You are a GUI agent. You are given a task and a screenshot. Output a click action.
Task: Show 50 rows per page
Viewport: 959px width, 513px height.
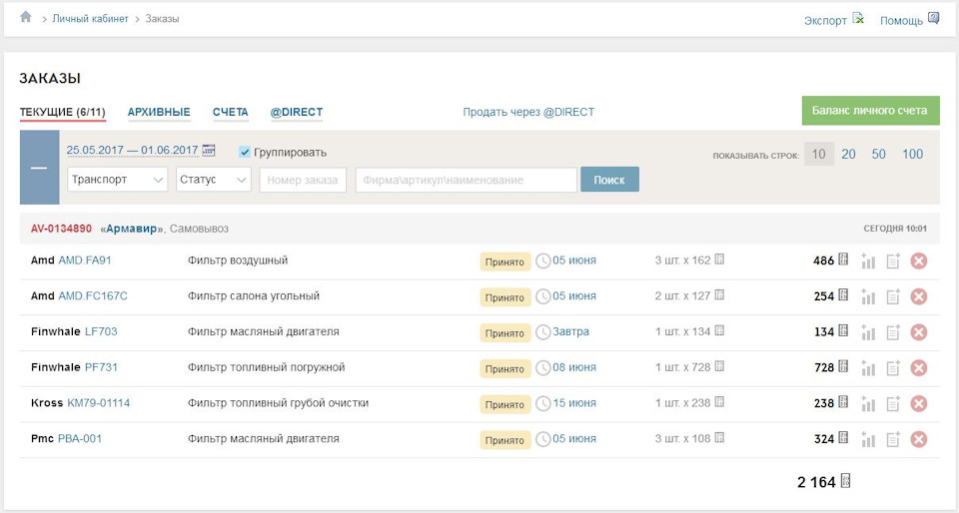[x=878, y=154]
